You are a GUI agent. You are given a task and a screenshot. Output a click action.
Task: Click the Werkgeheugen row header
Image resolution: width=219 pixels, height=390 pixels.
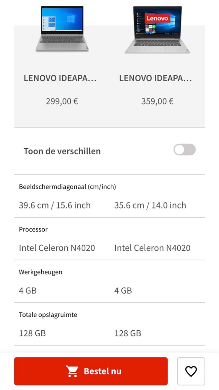tap(41, 272)
